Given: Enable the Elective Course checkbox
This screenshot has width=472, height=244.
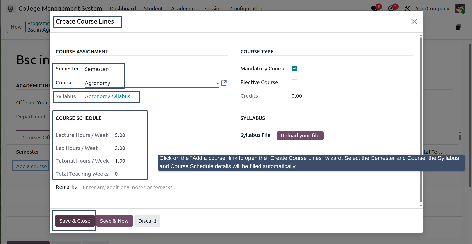Looking at the screenshot, I should coord(294,82).
